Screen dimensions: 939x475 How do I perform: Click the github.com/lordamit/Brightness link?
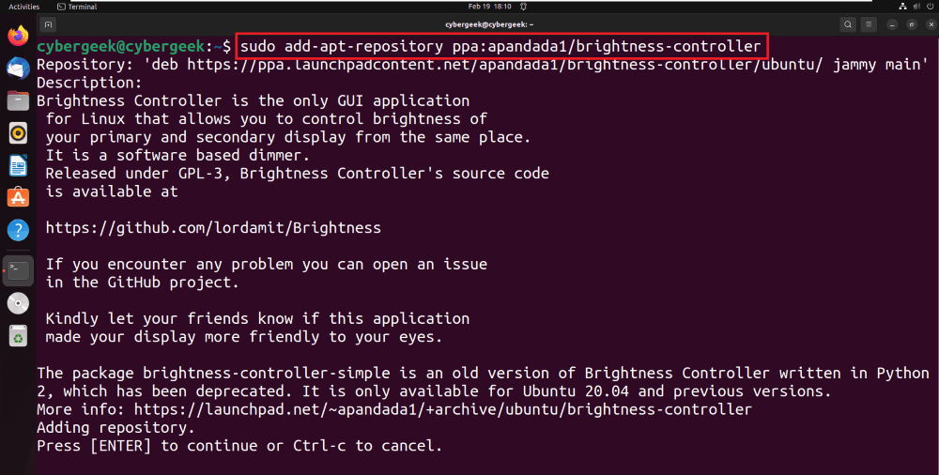point(213,228)
